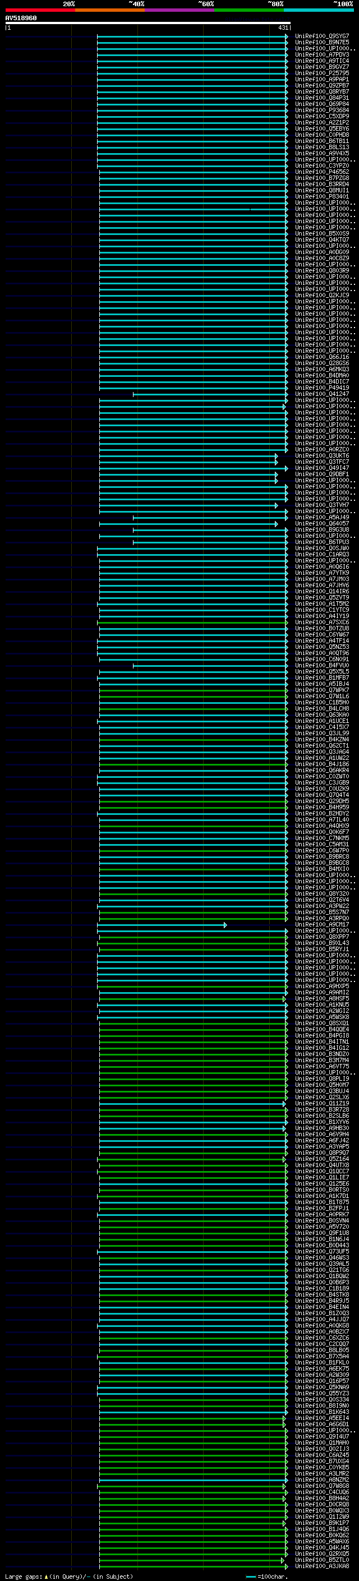Image resolution: width=359 pixels, height=1581 pixels.
Task: Select hit UniRef100_P93684
Action: (x=322, y=110)
